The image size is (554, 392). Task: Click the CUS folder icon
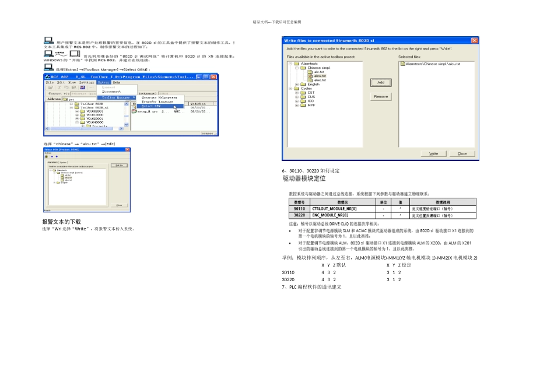pos(303,97)
